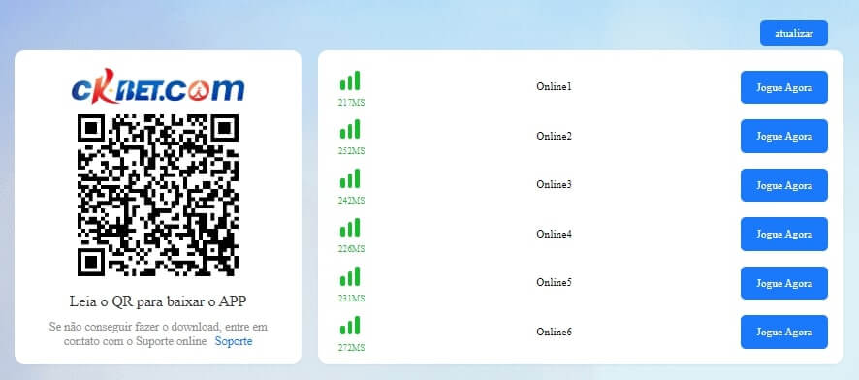Click the CKBET.COM logo
This screenshot has height=380, width=859.
[158, 86]
